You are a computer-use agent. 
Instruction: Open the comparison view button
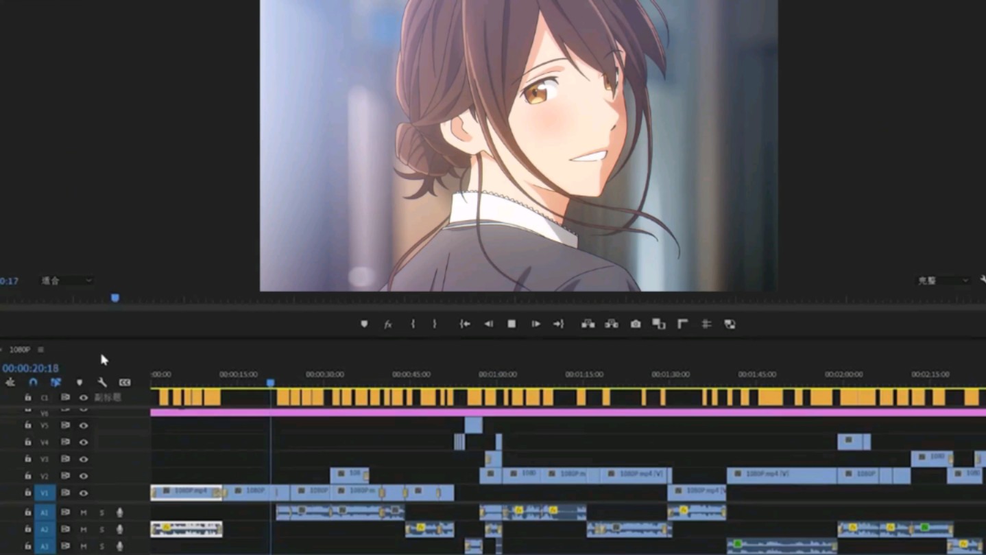(659, 324)
